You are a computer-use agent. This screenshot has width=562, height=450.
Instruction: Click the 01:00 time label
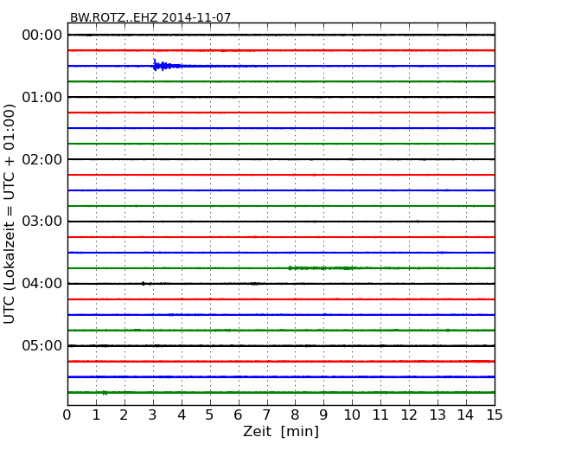tap(42, 97)
